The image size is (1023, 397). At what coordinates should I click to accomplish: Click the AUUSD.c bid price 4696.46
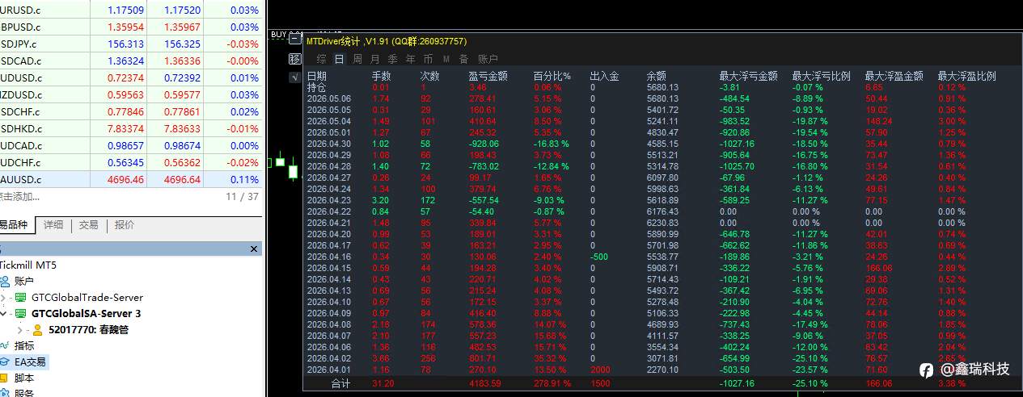pyautogui.click(x=125, y=180)
